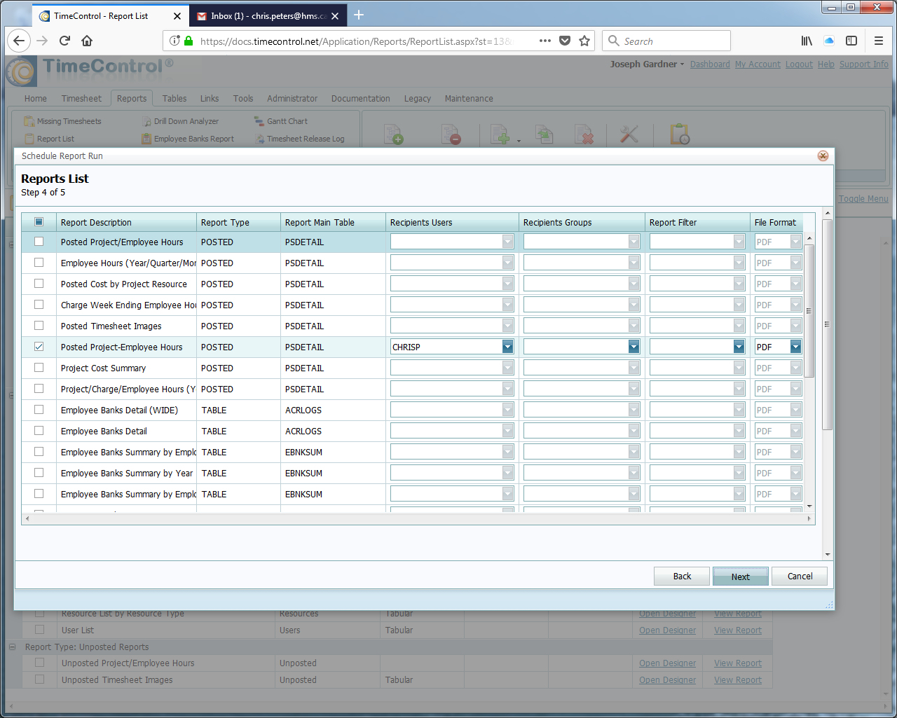Click the browser Back arrow button
The width and height of the screenshot is (897, 718).
[x=19, y=41]
